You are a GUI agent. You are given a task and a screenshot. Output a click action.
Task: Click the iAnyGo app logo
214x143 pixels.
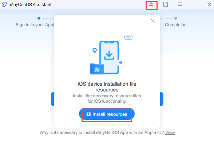coord(4,4)
